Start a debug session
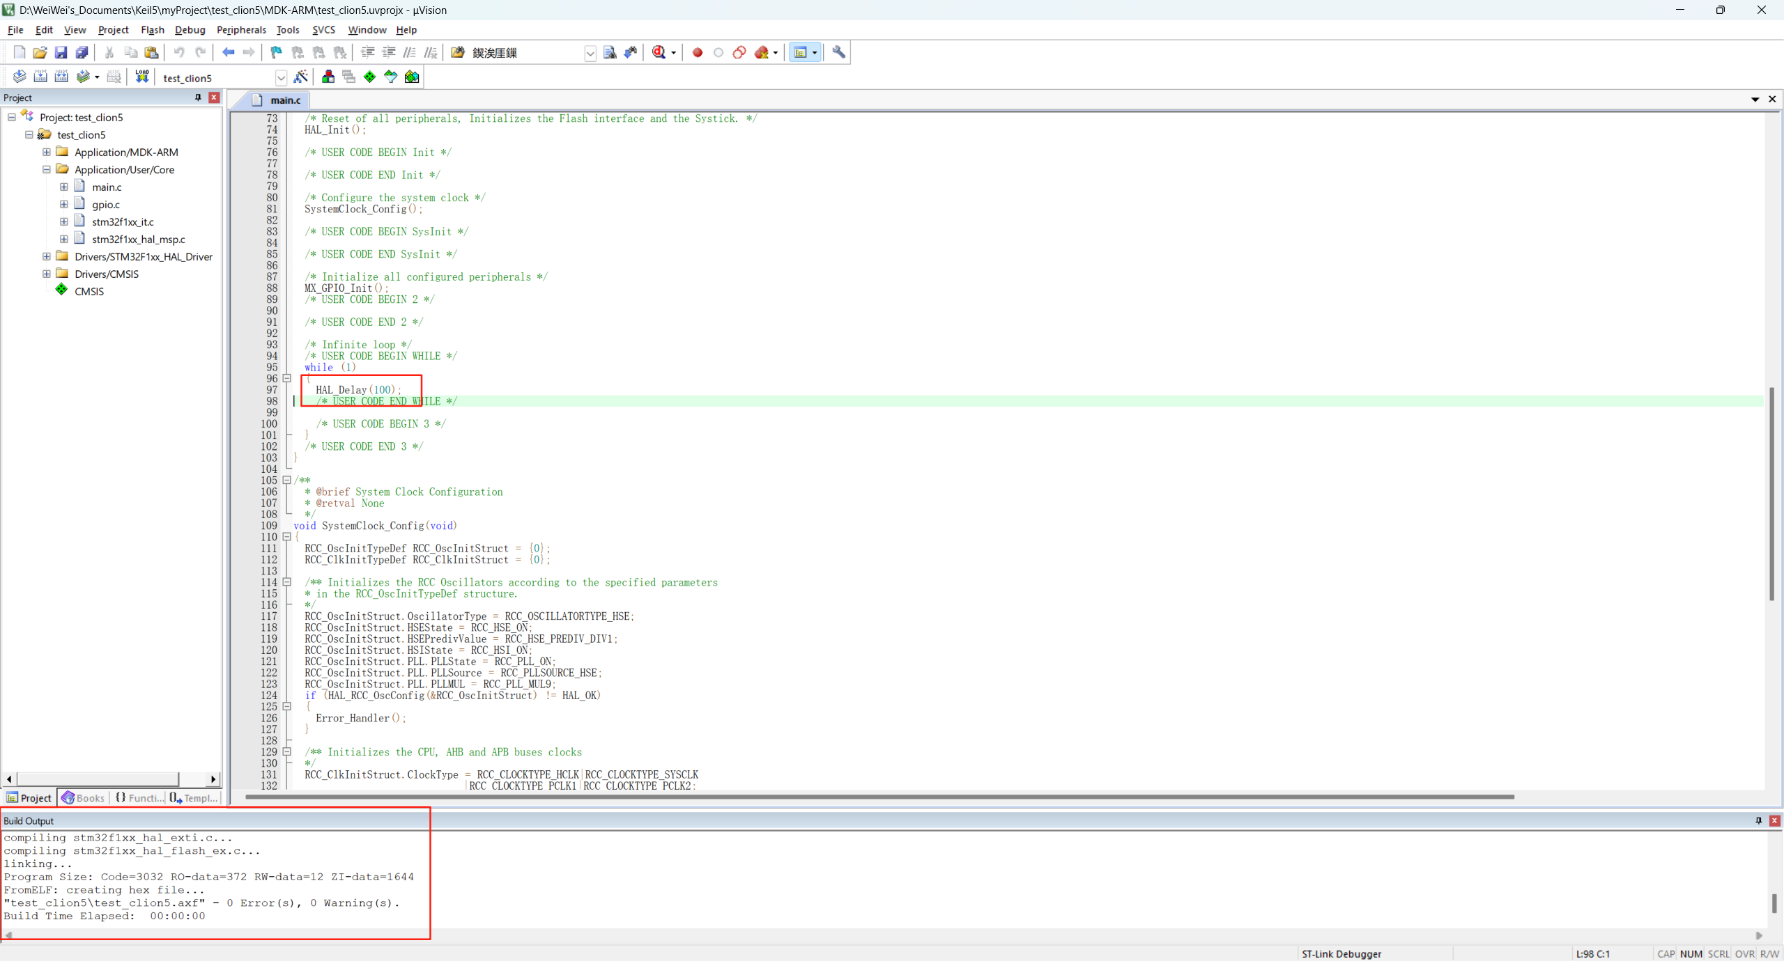The width and height of the screenshot is (1784, 961). (659, 52)
